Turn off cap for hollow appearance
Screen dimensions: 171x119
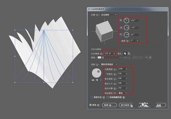(129, 53)
